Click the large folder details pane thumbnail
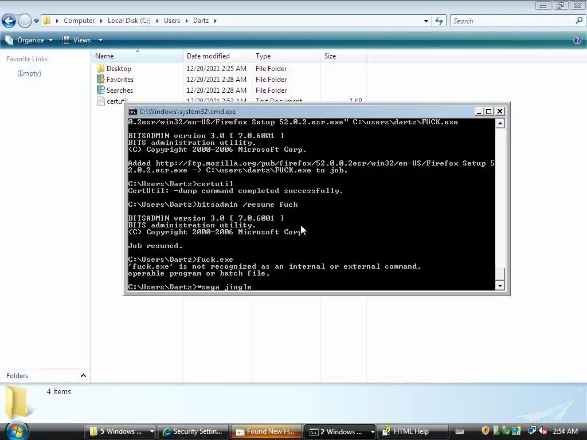587x440 pixels. 17,403
